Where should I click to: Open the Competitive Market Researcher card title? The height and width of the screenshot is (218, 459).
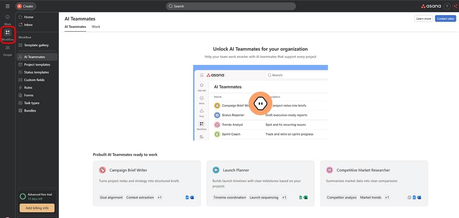[363, 170]
